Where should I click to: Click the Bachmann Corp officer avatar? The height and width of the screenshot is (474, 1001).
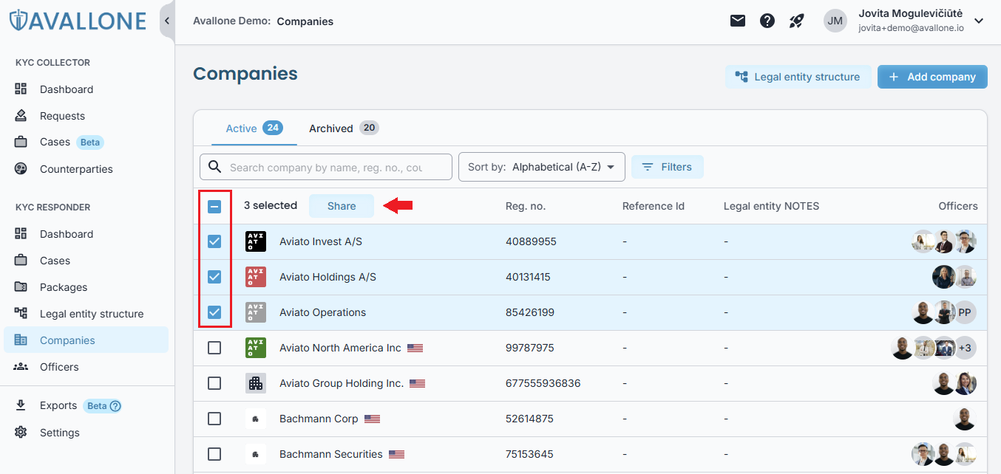[x=965, y=419]
